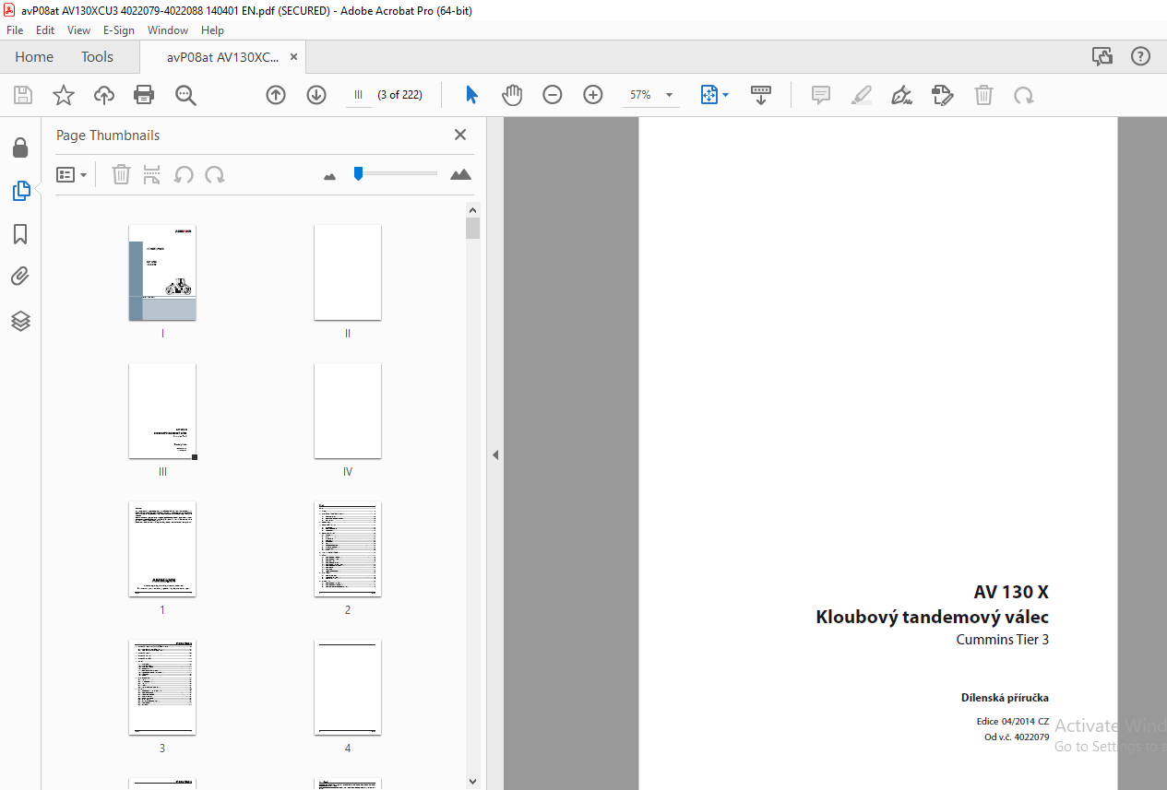The height and width of the screenshot is (790, 1167).
Task: Click the '(3 of 222)' page count text
Action: coord(400,95)
